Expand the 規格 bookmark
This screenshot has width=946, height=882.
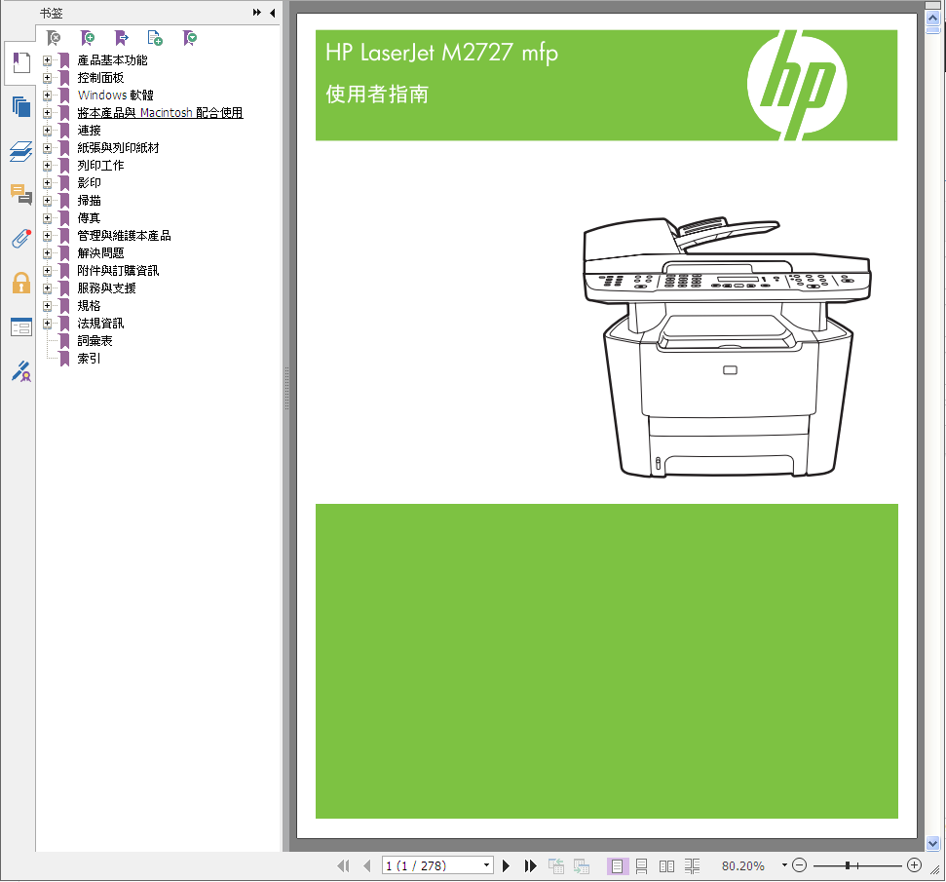click(47, 305)
